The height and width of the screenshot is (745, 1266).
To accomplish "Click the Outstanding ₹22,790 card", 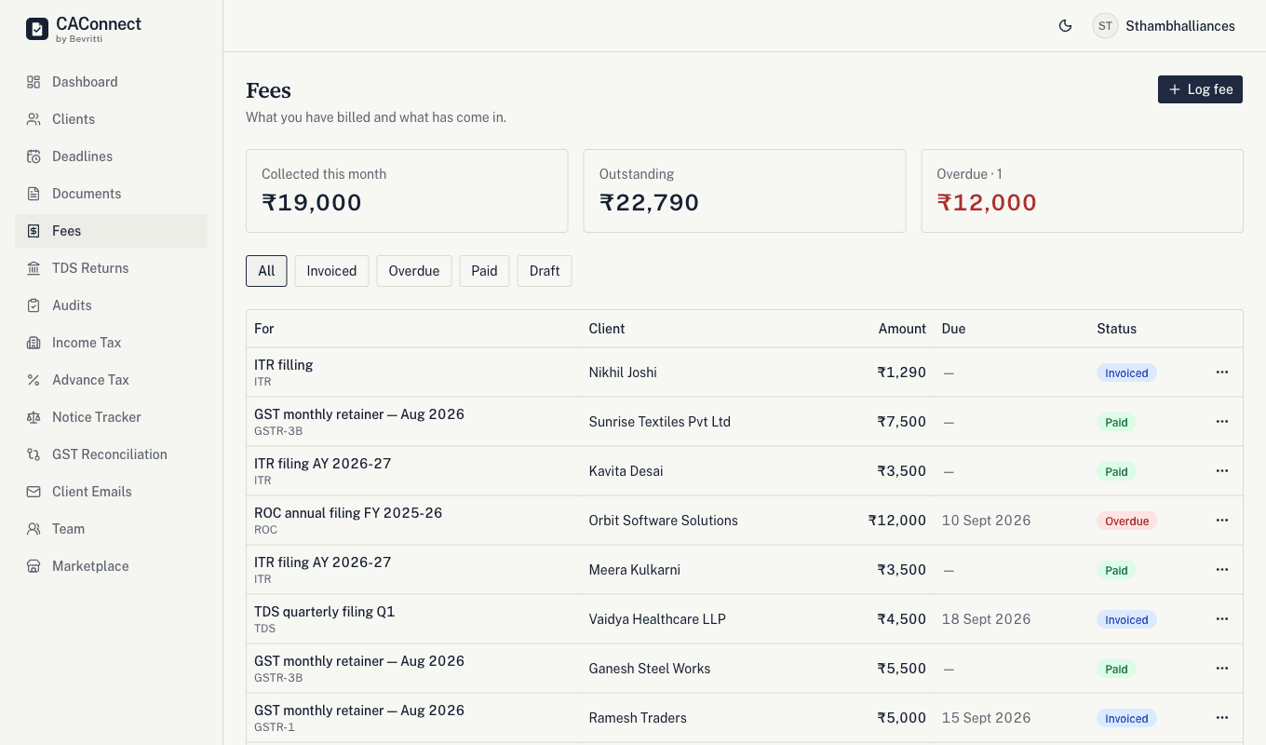I will pyautogui.click(x=744, y=191).
